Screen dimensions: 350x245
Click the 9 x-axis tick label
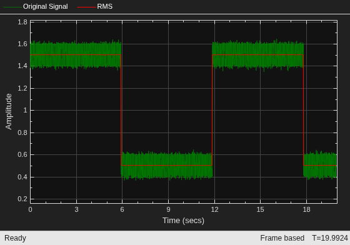(168, 209)
